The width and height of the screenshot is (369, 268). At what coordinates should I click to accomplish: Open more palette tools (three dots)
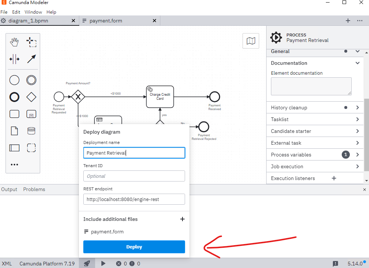point(14,165)
